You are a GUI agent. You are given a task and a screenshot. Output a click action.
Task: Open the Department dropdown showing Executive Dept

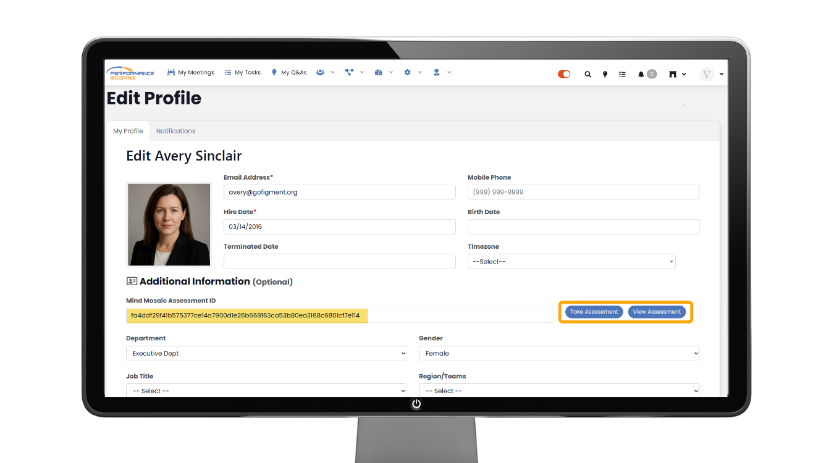click(x=266, y=354)
